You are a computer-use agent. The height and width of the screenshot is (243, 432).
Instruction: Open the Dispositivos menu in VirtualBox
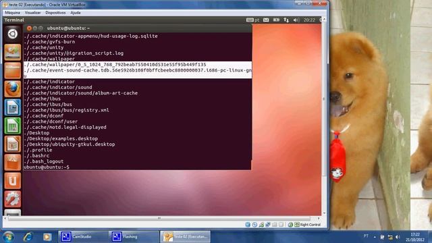[x=55, y=13]
